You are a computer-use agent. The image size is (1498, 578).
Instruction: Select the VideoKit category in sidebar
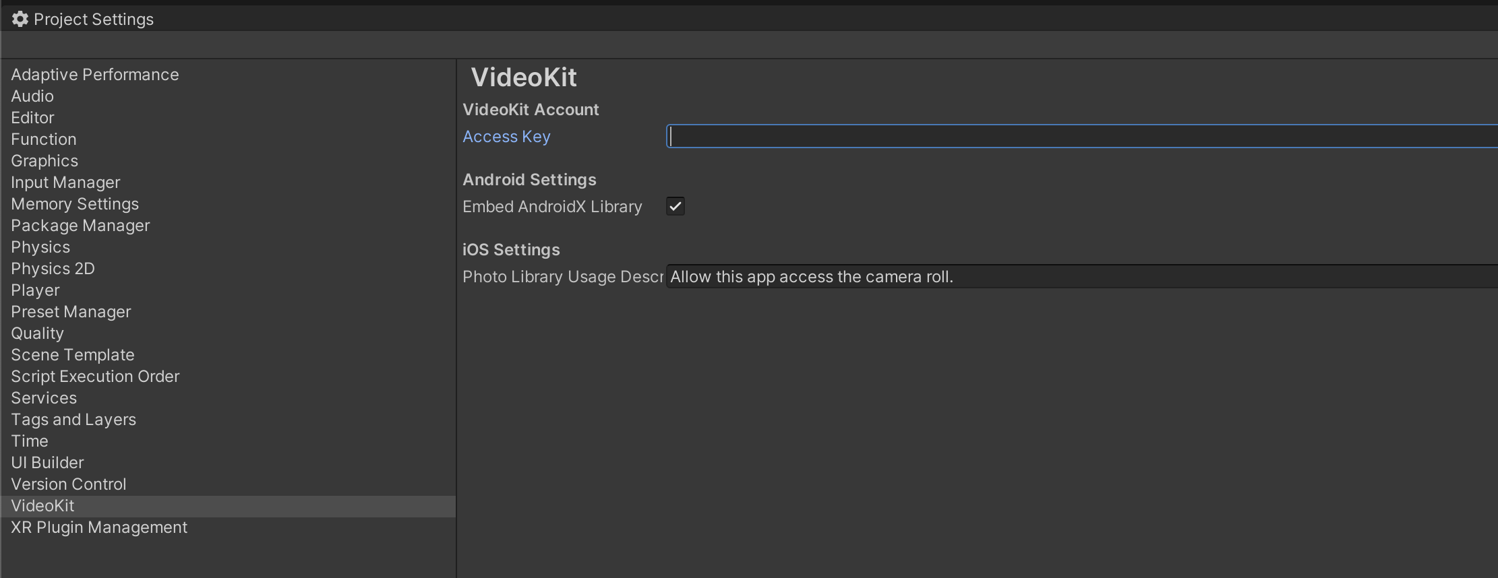[x=229, y=506]
